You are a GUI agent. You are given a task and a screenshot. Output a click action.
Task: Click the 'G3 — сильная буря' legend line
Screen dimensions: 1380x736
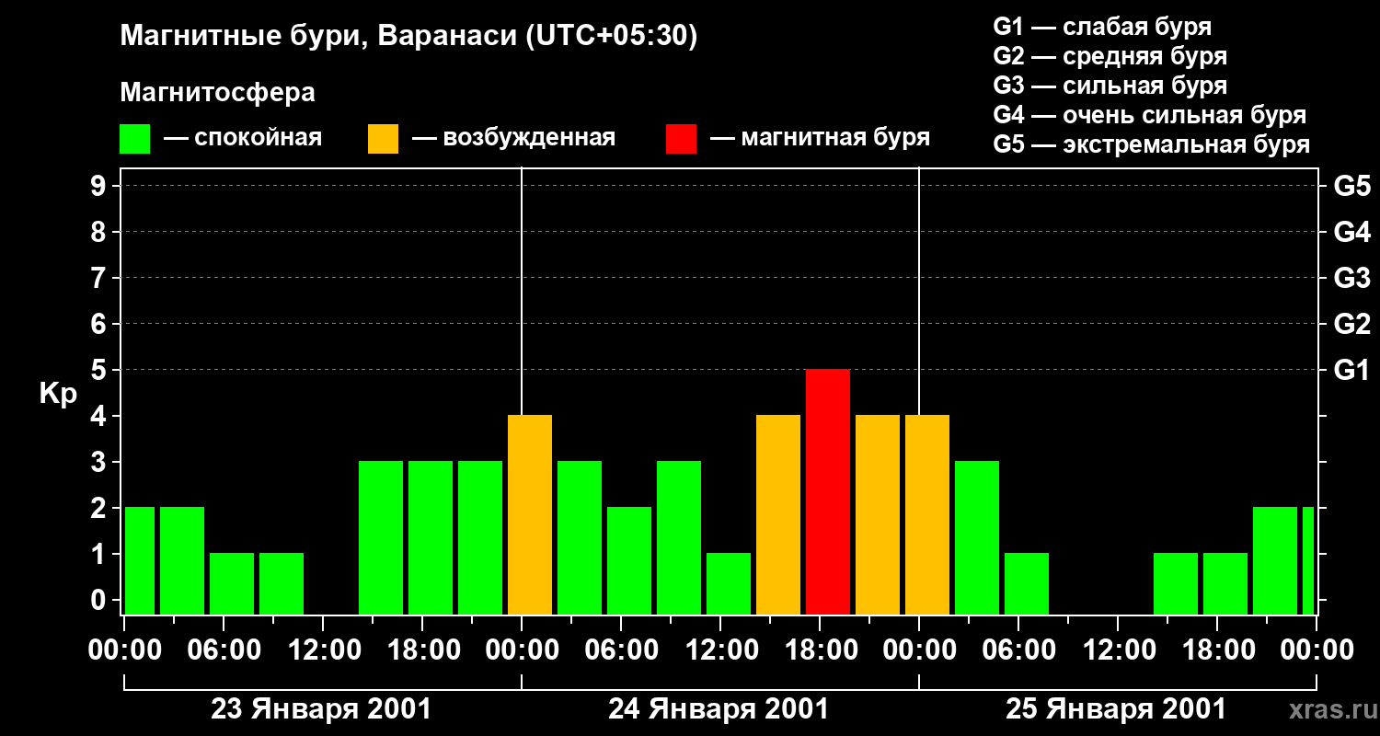tap(1110, 86)
